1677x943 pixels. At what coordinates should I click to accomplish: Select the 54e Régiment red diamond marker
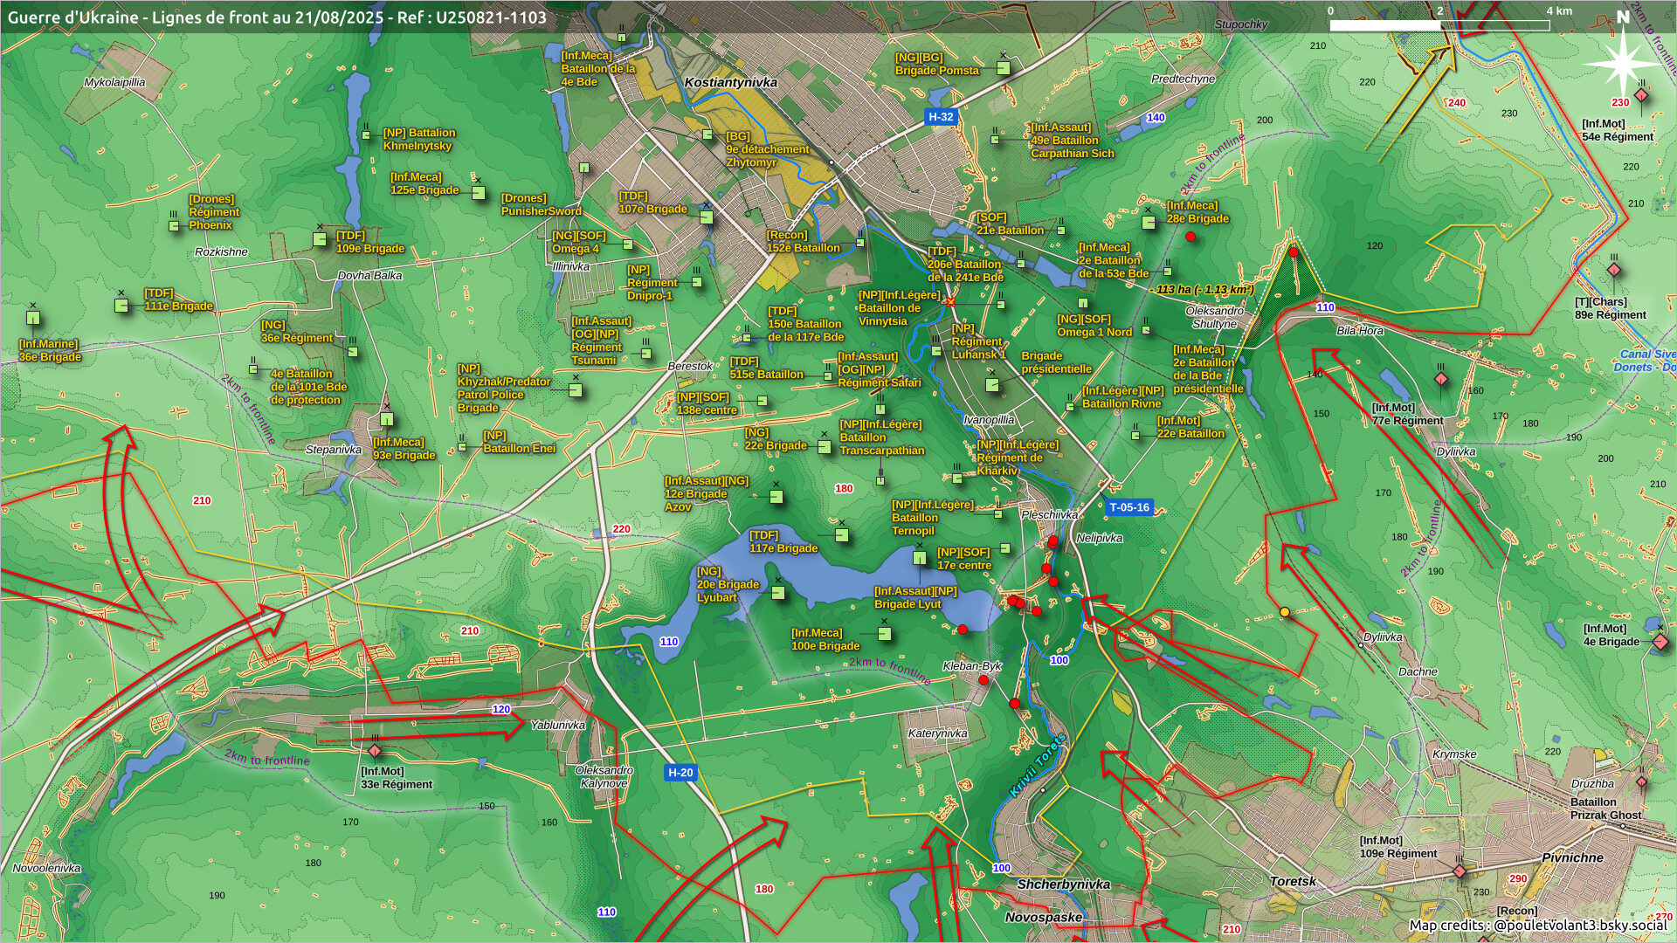[x=1641, y=95]
